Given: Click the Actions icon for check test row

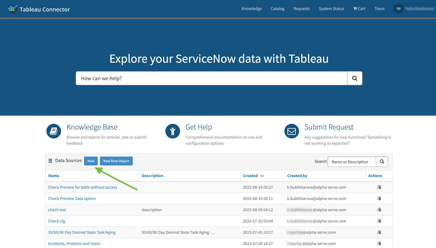Looking at the screenshot, I should (379, 210).
